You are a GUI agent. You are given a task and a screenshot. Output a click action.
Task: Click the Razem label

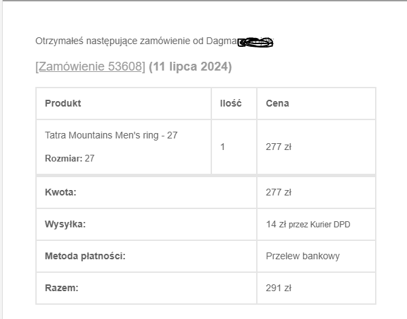pos(62,288)
